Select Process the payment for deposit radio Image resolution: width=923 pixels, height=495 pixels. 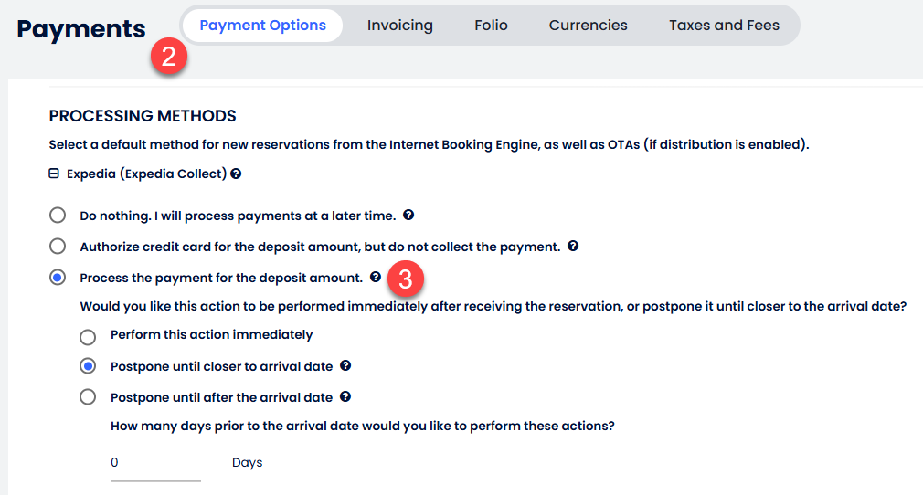tap(58, 278)
